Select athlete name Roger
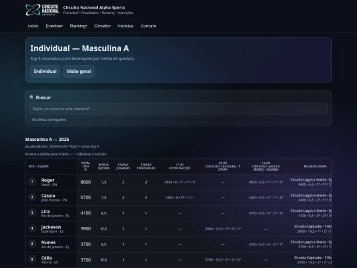357x268 pixels. [x=48, y=180]
